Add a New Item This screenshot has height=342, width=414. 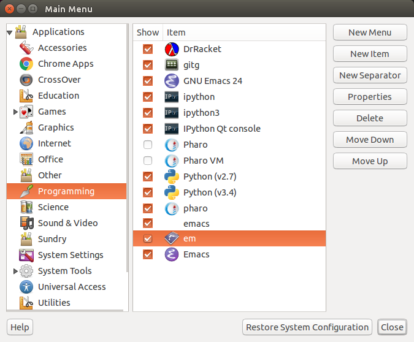370,54
